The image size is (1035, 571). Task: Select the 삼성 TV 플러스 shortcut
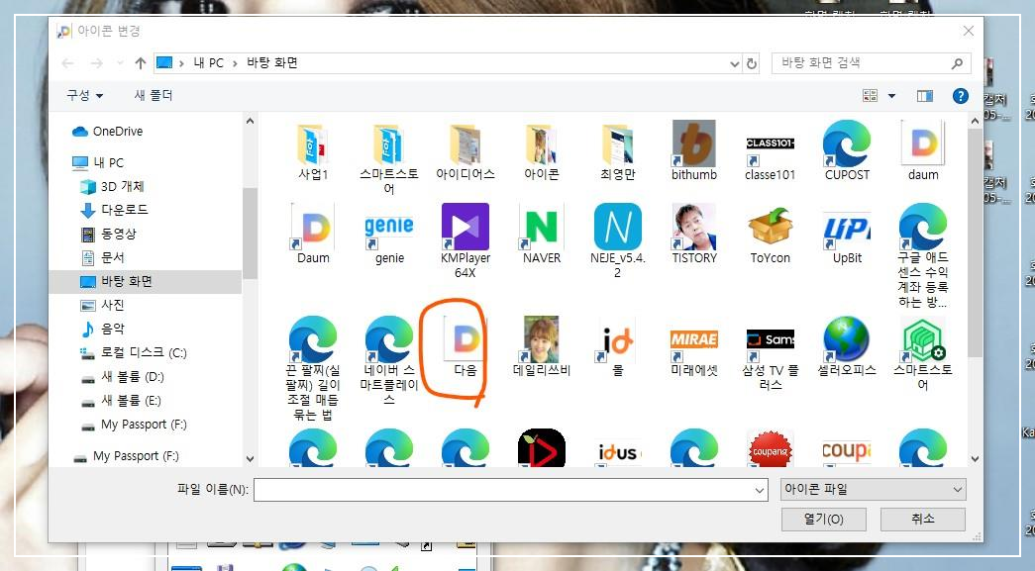click(770, 353)
